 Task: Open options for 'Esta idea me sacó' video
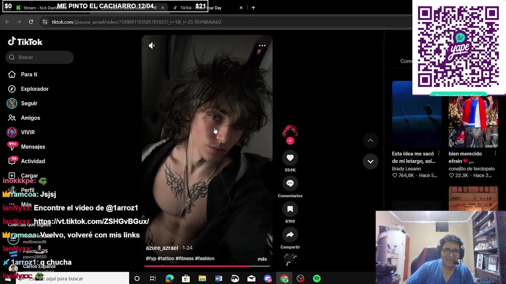[x=438, y=153]
